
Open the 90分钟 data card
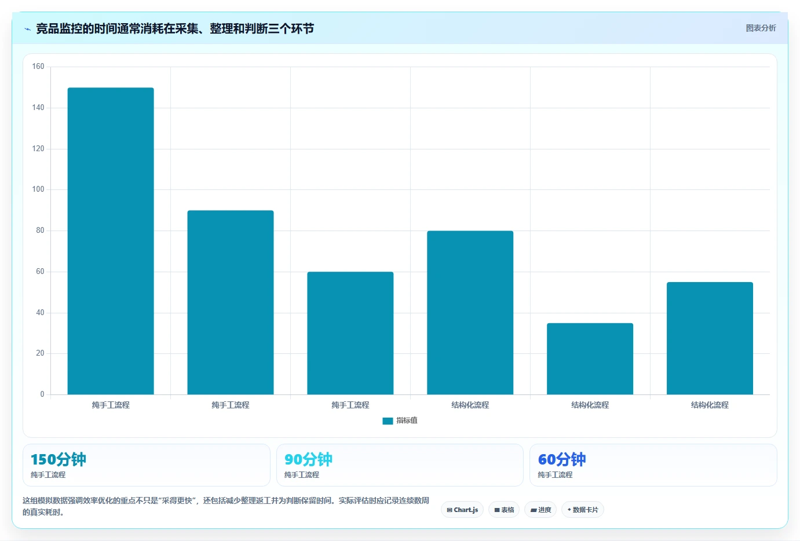400,465
